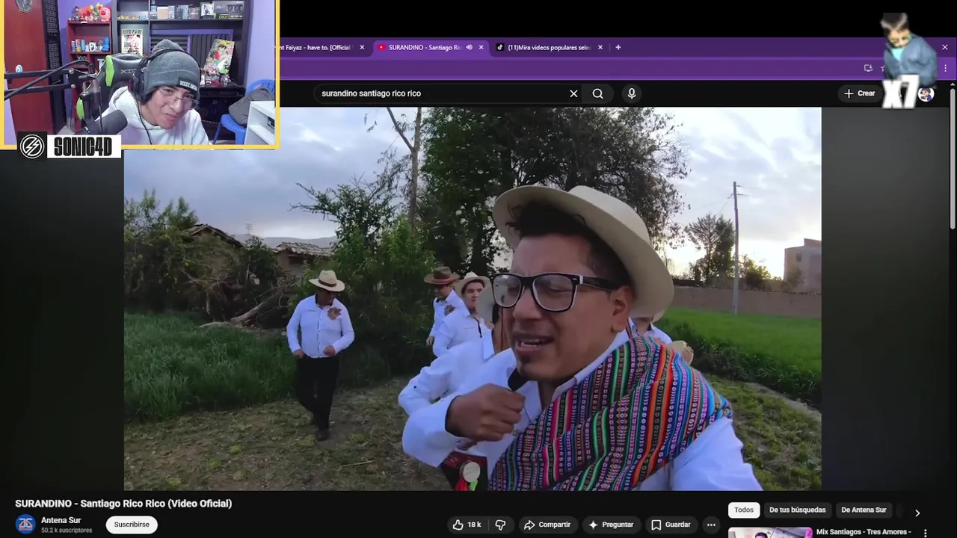Open the Antena Sur channel name link
This screenshot has height=538, width=957.
tap(61, 520)
